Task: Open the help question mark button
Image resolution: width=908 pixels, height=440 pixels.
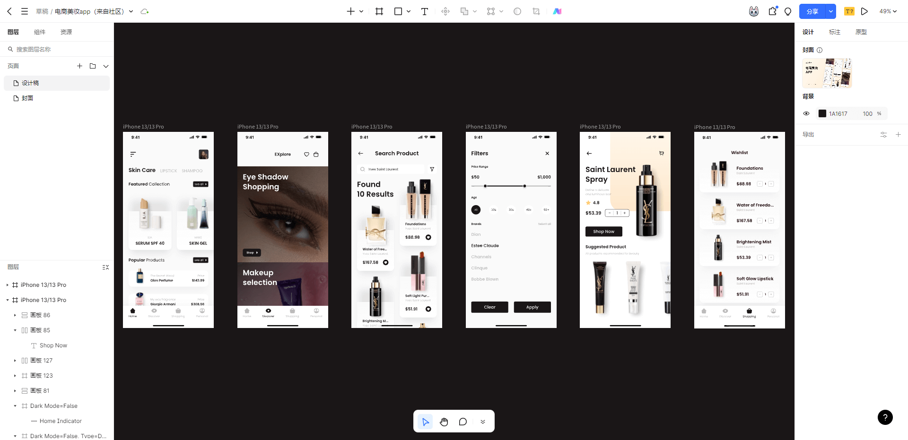Action: tap(885, 417)
